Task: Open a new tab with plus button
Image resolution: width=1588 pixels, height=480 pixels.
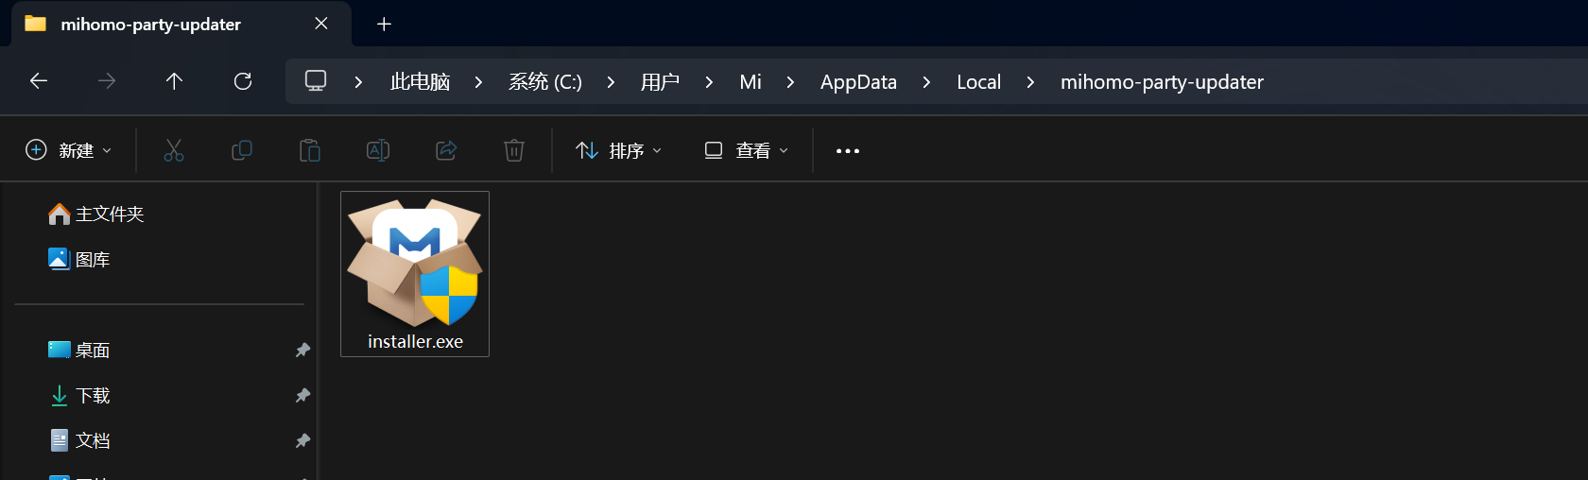Action: tap(384, 24)
